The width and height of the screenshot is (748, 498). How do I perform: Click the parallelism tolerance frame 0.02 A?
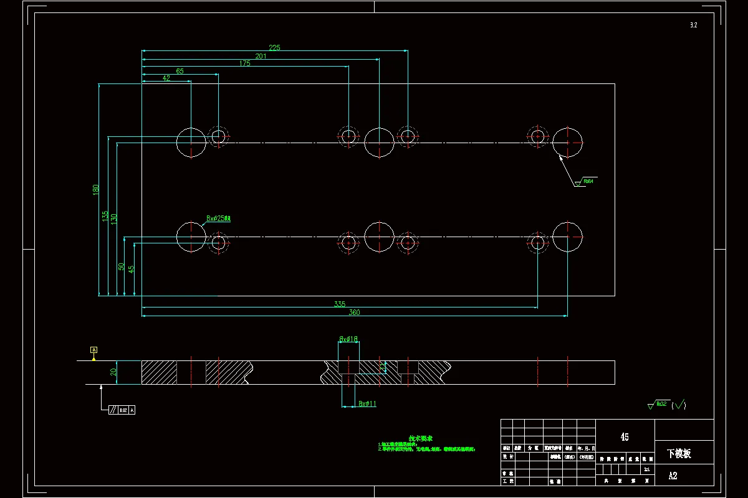[122, 410]
